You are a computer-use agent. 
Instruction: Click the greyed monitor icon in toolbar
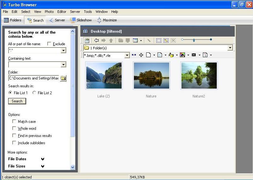128,41
